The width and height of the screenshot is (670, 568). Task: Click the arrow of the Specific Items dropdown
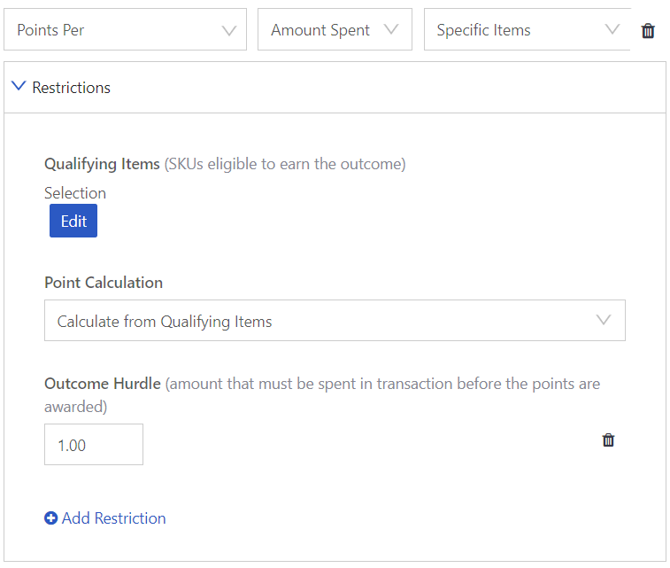[612, 29]
